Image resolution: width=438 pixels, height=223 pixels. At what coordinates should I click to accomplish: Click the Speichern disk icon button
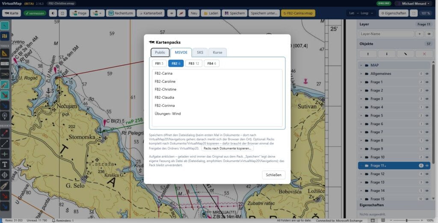point(235,13)
